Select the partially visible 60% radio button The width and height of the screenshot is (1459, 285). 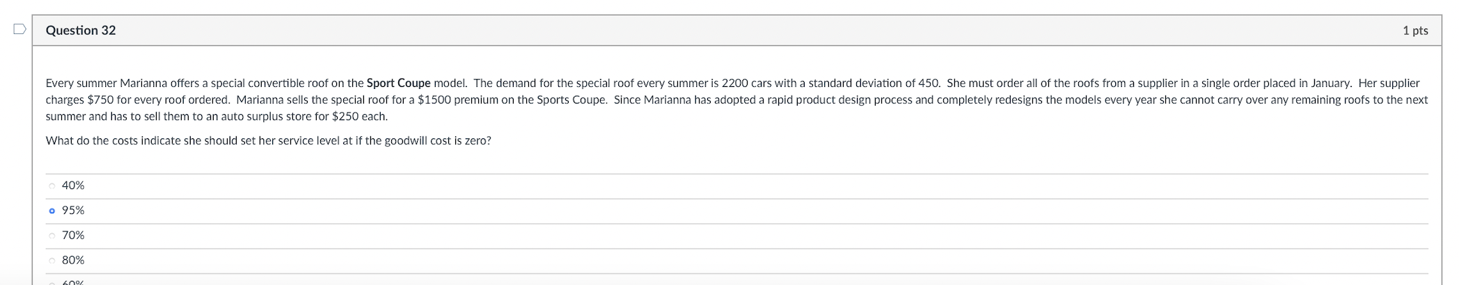click(52, 282)
